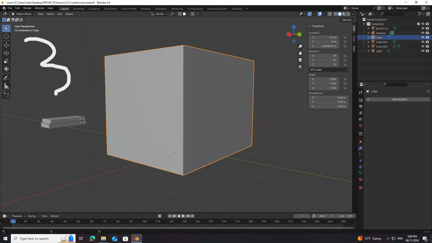The width and height of the screenshot is (432, 243).
Task: Open the XYZ Euler rotation mode dropdown
Action: pos(328,70)
